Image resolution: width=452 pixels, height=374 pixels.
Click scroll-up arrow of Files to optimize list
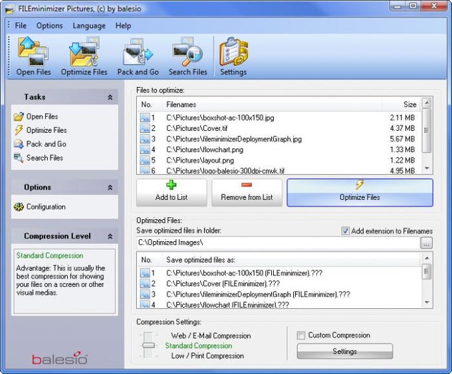pyautogui.click(x=427, y=102)
